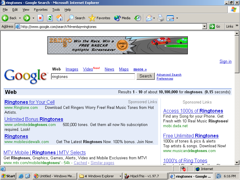Click the green Forward arrow icon
This screenshot has width=240, height=180.
pyautogui.click(x=27, y=18)
